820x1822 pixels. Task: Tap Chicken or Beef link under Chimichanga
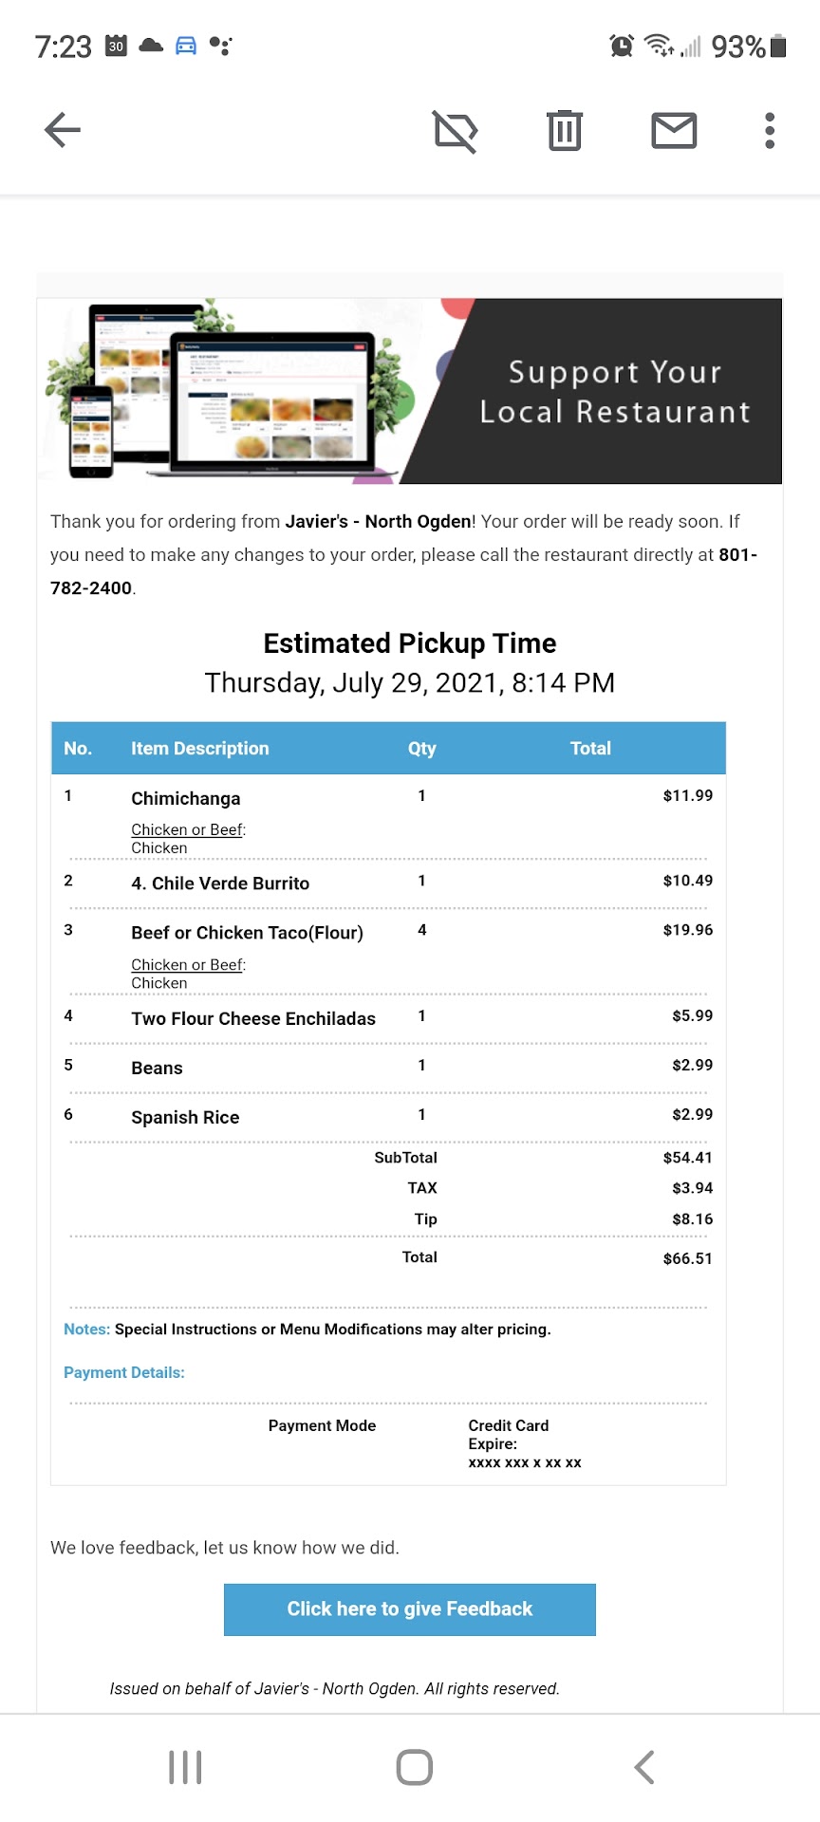point(188,829)
